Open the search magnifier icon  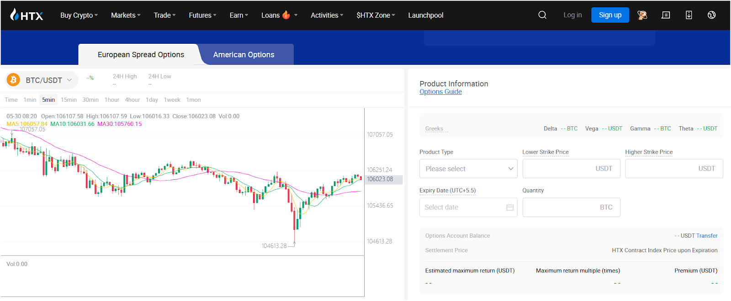(542, 15)
